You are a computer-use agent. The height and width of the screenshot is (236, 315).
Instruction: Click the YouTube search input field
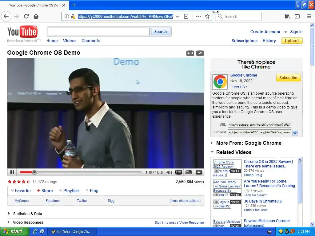point(99,32)
